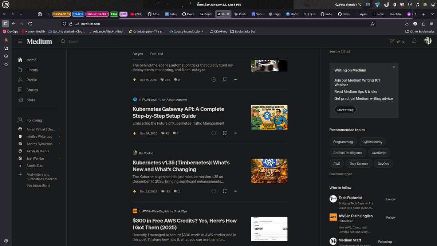The height and width of the screenshot is (246, 437).
Task: Click Gateway API article thumbnail
Action: point(269,117)
